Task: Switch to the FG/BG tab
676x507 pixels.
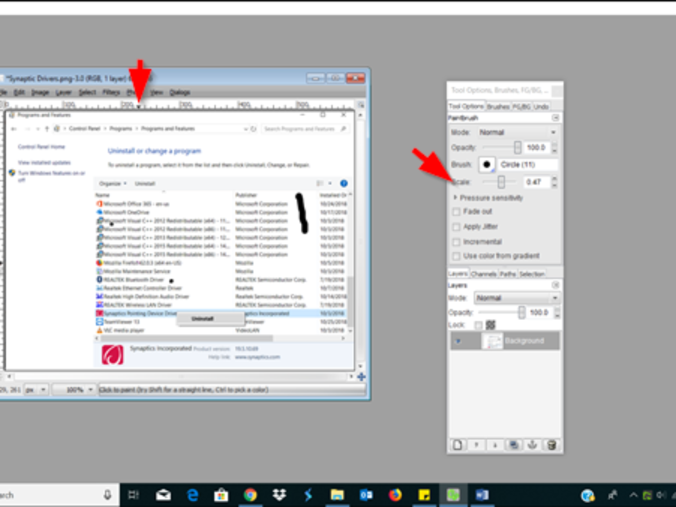Action: click(x=521, y=106)
